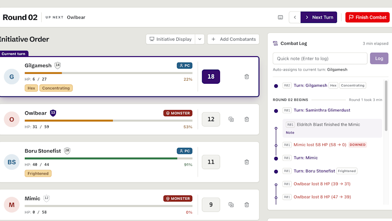The width and height of the screenshot is (392, 221).
Task: Focus the Quick note input field
Action: [x=320, y=58]
